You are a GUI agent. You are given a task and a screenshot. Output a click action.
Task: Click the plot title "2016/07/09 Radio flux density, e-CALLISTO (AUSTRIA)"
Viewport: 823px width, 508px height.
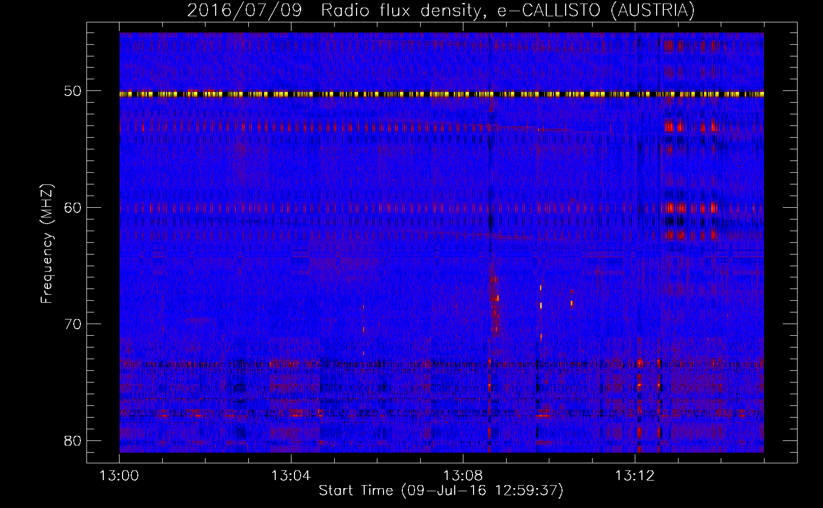(x=441, y=10)
